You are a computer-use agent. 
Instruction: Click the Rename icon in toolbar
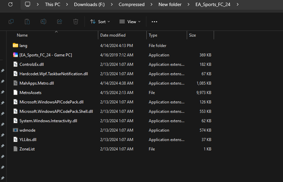pyautogui.click(x=43, y=21)
